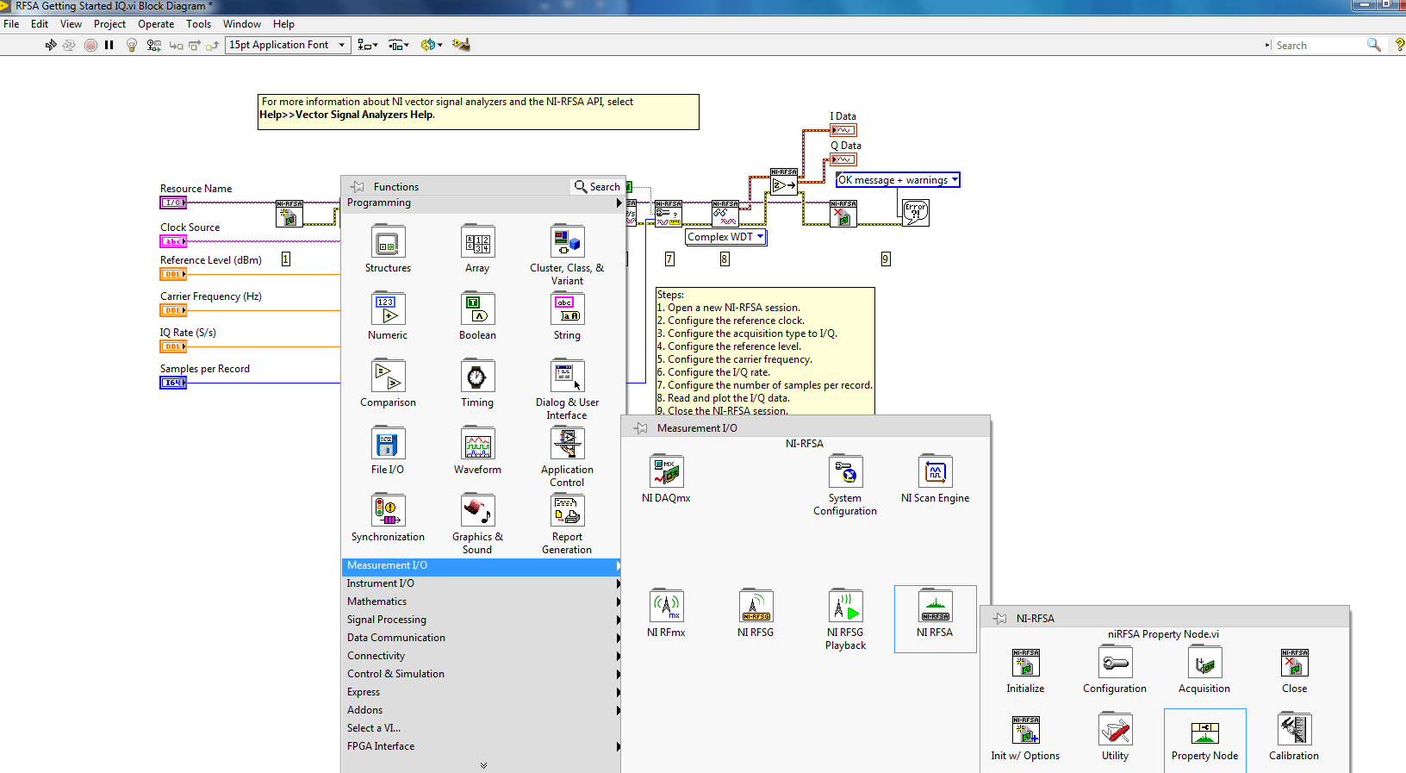Click the toolbar Search input field
The image size is (1406, 773).
[x=1318, y=45]
